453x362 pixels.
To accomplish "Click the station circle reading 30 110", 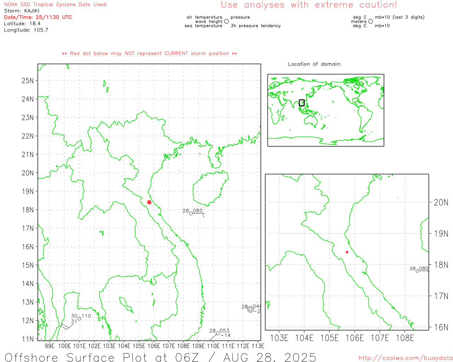I will point(79,319).
